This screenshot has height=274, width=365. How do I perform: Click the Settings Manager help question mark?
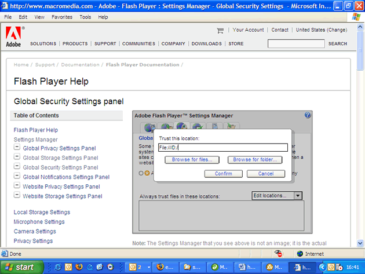tap(307, 115)
